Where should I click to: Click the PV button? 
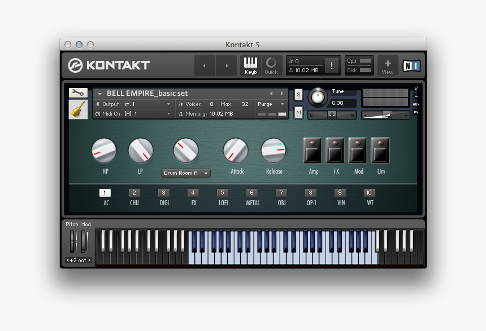tap(416, 113)
